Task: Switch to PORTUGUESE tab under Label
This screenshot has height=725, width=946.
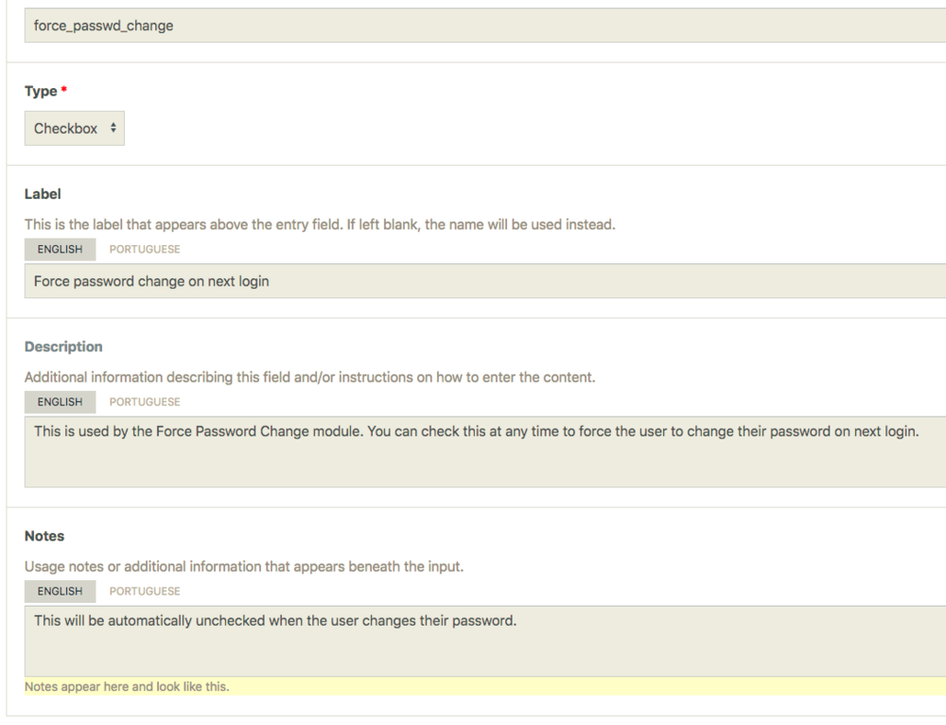Action: pos(145,249)
